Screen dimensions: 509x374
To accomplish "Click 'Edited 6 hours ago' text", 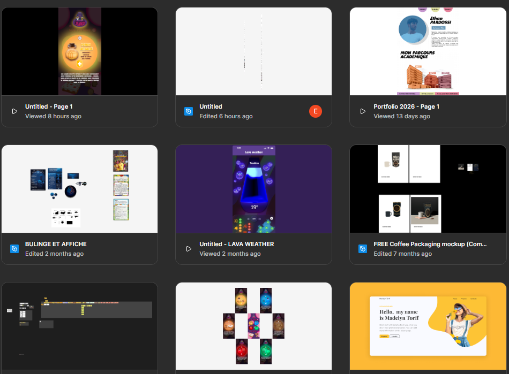I will (226, 116).
